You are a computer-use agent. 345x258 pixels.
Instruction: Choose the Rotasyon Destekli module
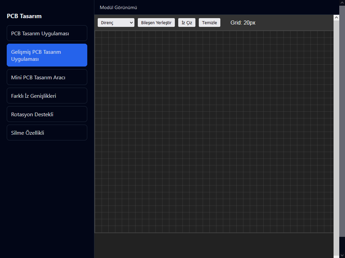(47, 114)
